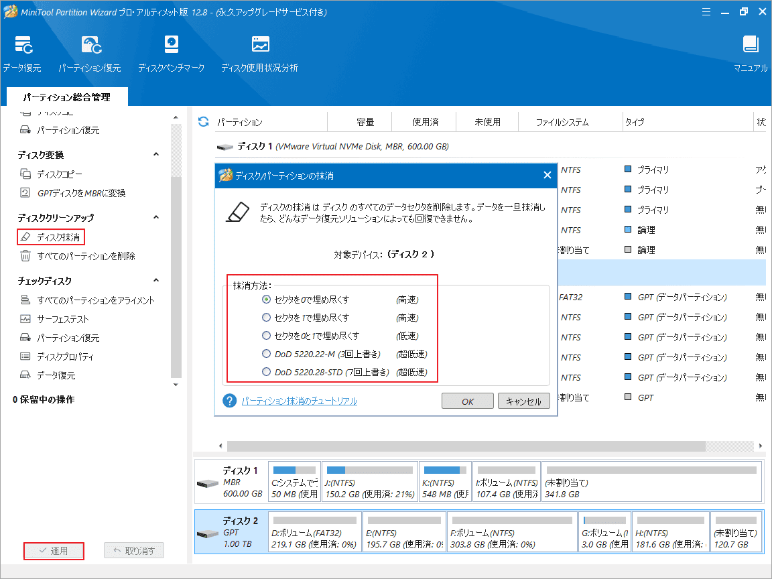Click パーティション復元 under チェックディスク
Screen dimensions: 772x579
(60, 338)
